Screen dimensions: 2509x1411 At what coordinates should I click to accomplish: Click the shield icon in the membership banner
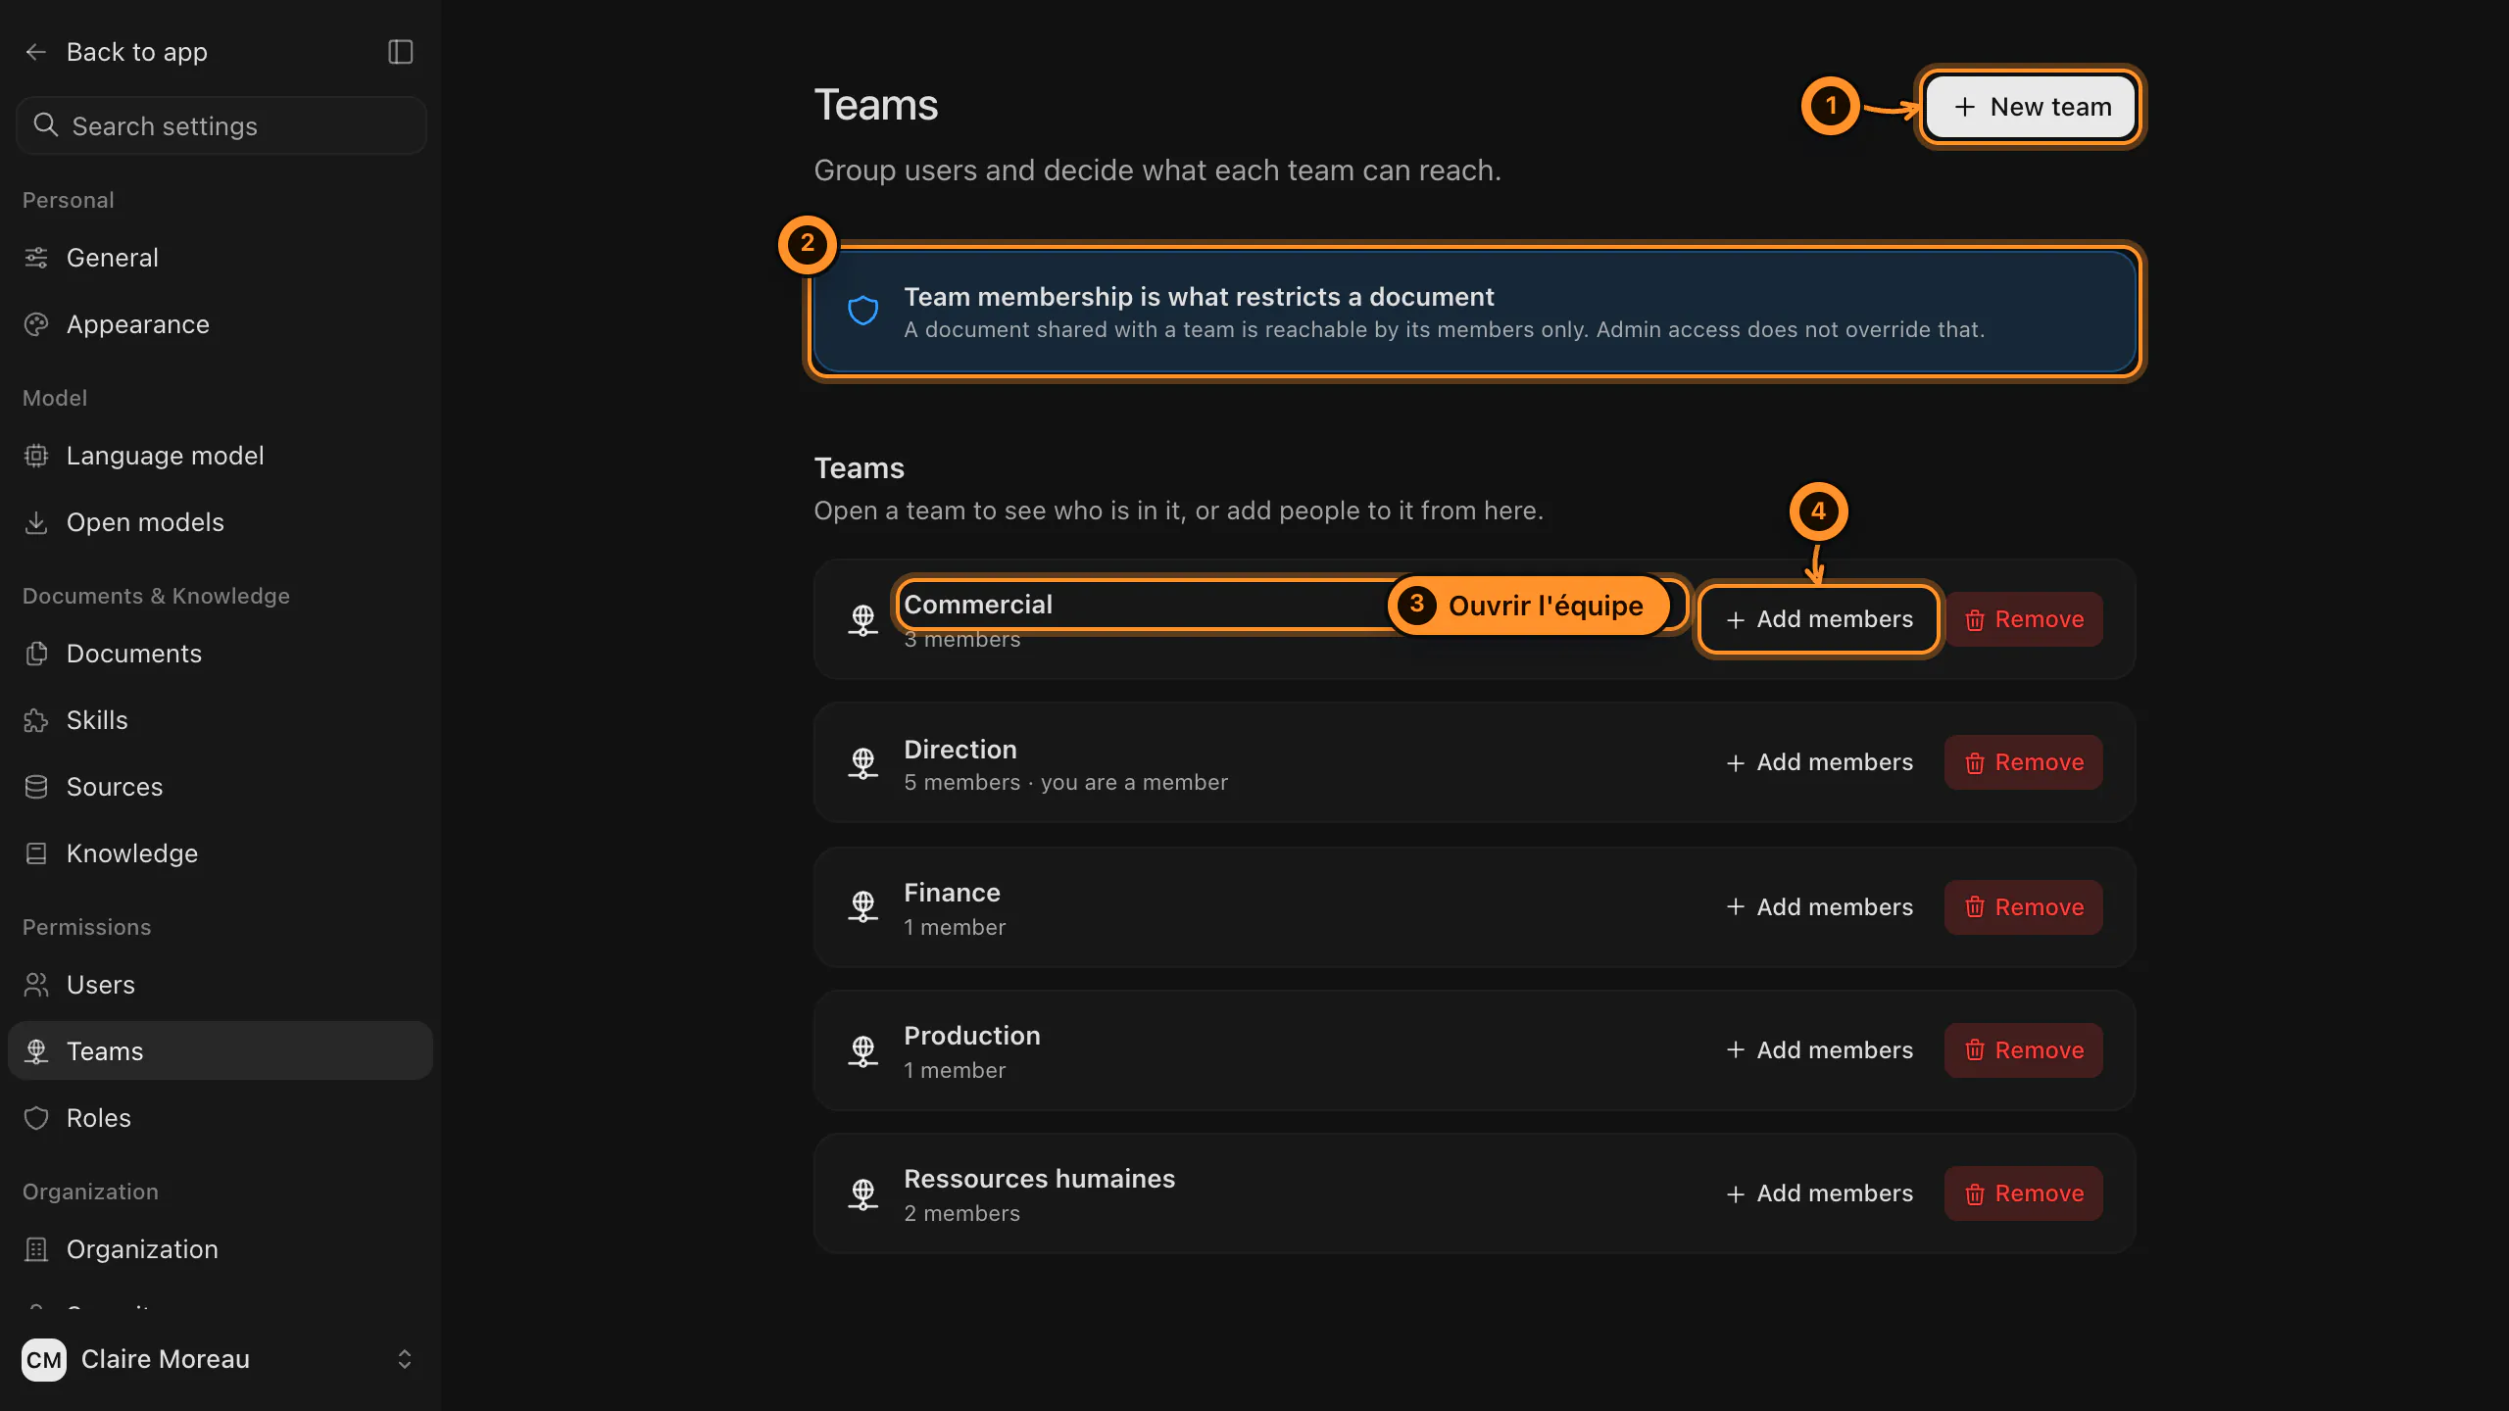tap(862, 312)
